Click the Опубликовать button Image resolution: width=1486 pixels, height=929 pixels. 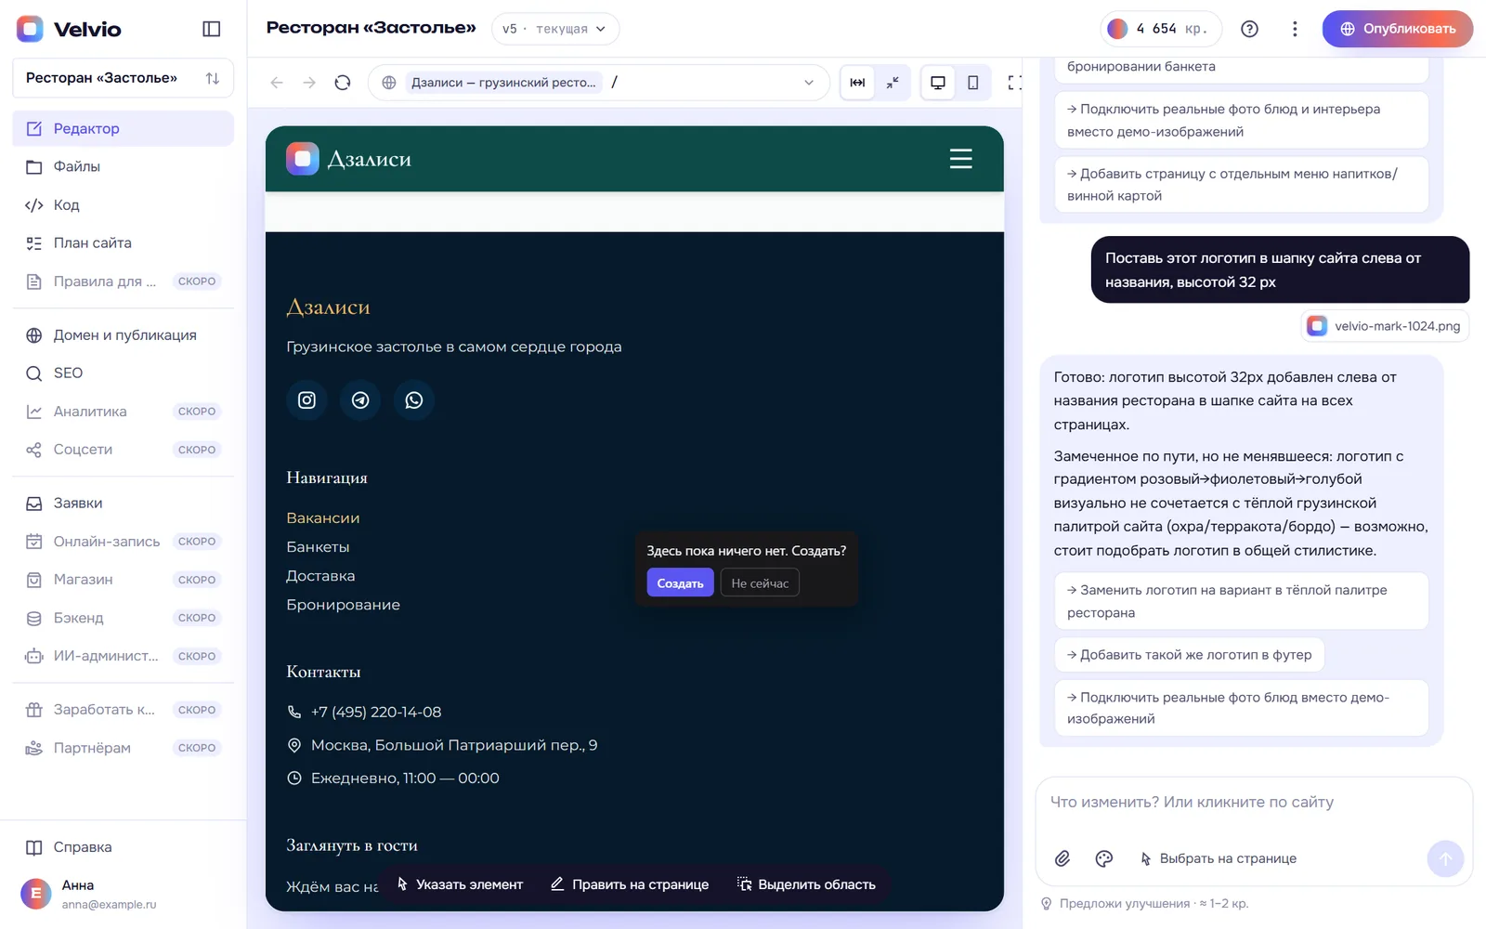(x=1398, y=29)
